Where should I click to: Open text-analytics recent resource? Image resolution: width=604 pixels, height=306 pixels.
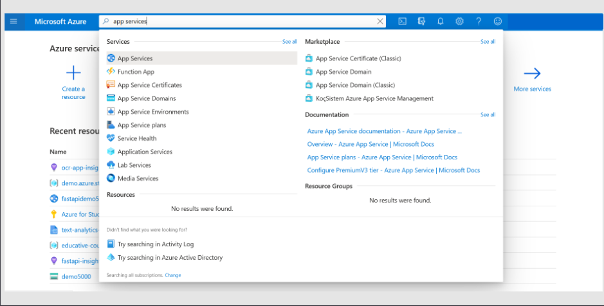click(80, 230)
